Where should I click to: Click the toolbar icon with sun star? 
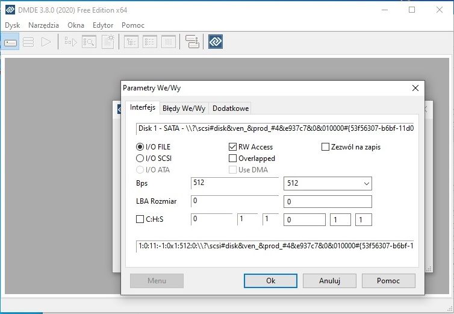tap(108, 42)
